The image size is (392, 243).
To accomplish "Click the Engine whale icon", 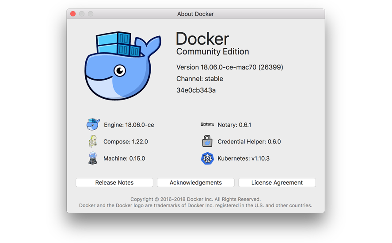I will pos(93,124).
